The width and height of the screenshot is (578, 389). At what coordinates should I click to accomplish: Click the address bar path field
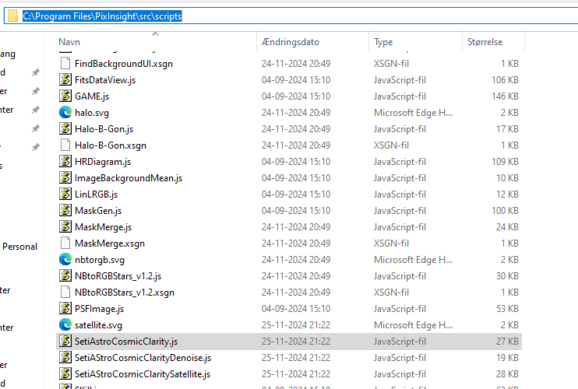291,16
